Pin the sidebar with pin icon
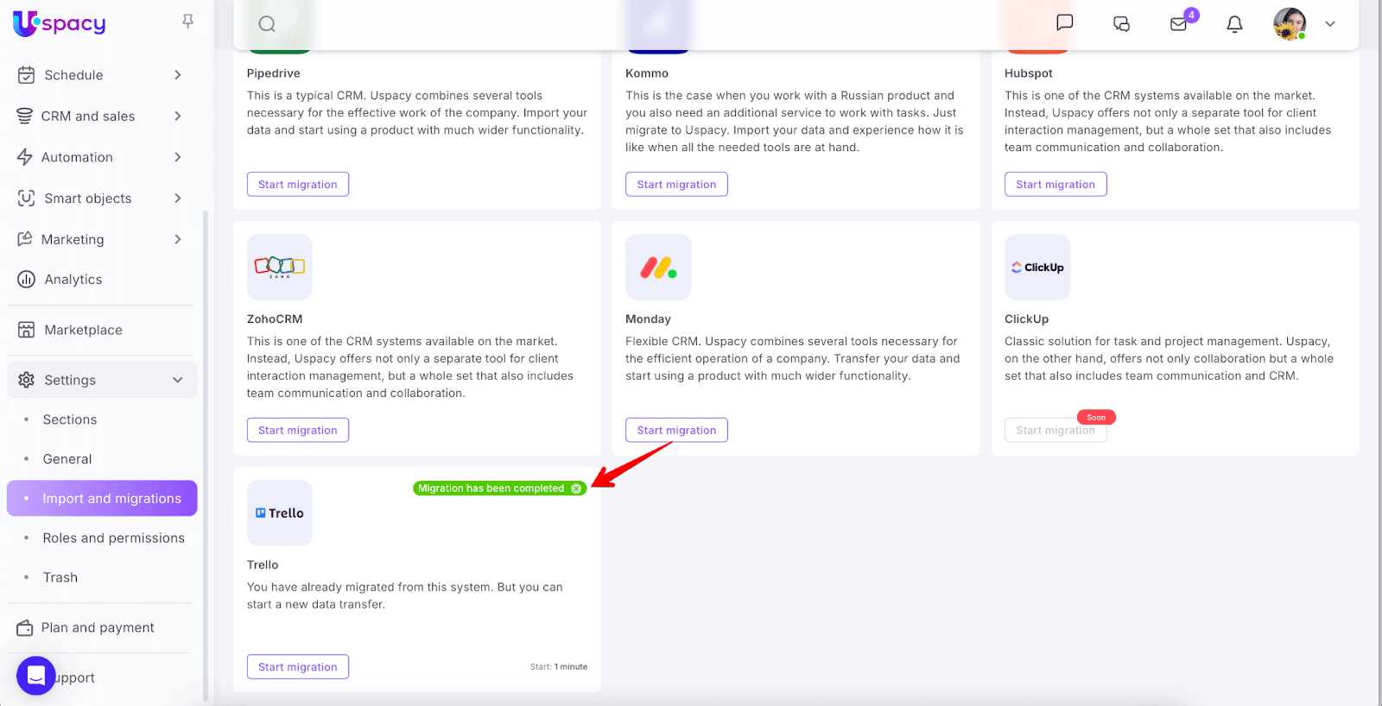The width and height of the screenshot is (1382, 706). coord(187,22)
